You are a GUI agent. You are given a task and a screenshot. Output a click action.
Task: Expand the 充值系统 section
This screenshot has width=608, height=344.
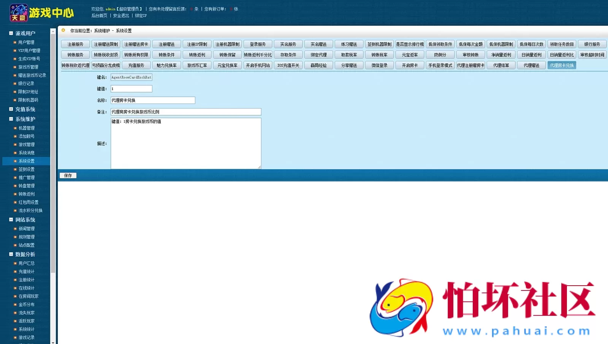point(11,109)
